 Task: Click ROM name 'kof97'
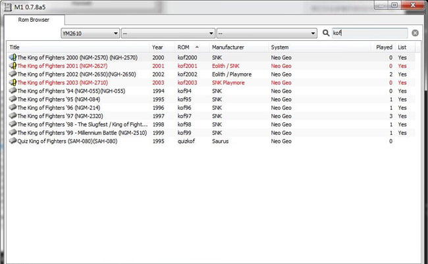tap(184, 116)
